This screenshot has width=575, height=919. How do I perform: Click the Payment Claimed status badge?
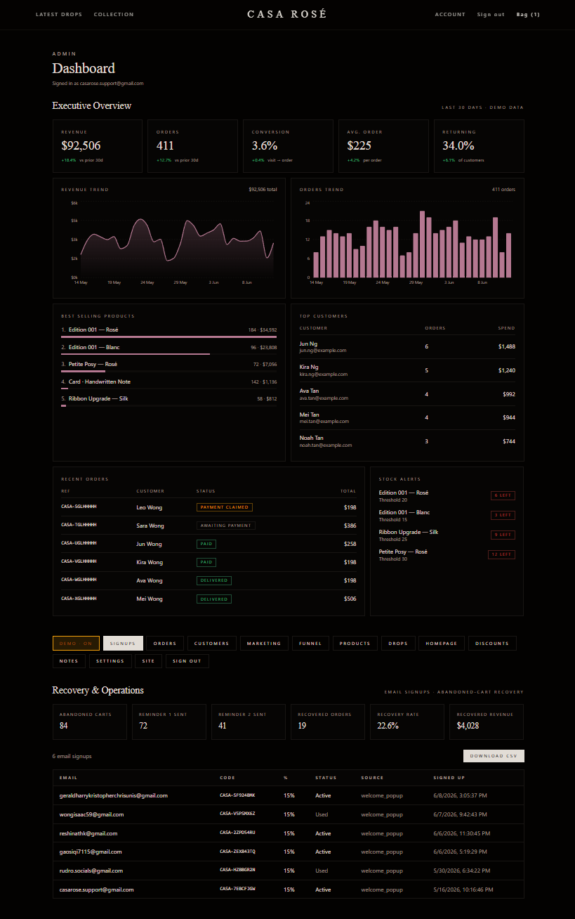(225, 507)
